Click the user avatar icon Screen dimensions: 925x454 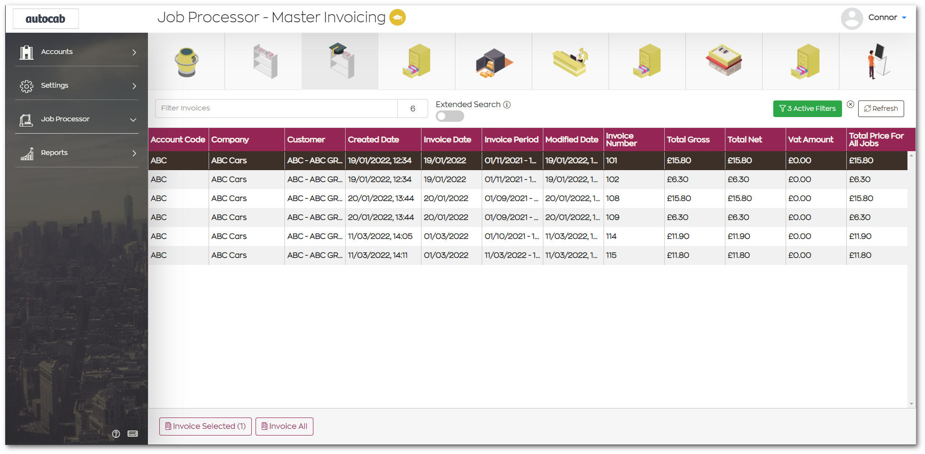[x=852, y=18]
